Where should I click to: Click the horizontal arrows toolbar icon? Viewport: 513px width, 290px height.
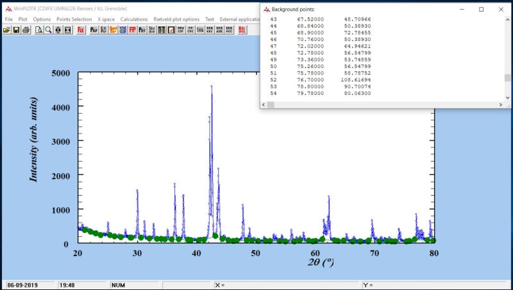tap(58, 30)
